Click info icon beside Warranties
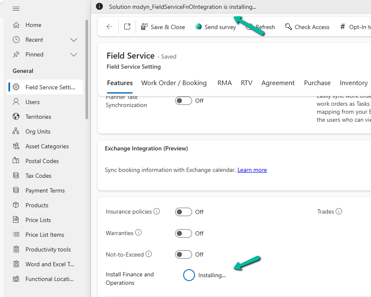The image size is (371, 297). point(138,233)
